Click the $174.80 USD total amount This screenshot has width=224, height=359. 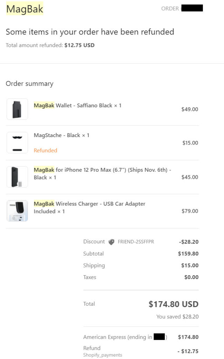(x=174, y=304)
